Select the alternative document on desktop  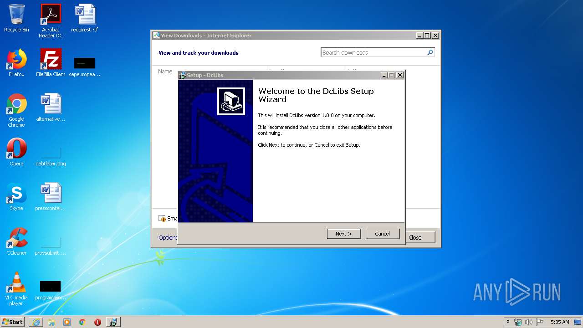pos(51,108)
